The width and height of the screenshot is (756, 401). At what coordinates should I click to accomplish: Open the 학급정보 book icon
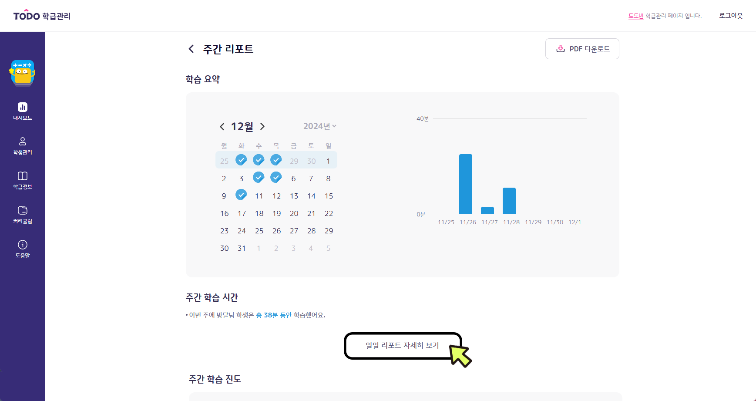click(23, 176)
